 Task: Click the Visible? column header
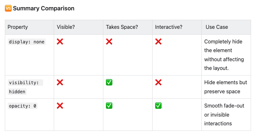66,27
